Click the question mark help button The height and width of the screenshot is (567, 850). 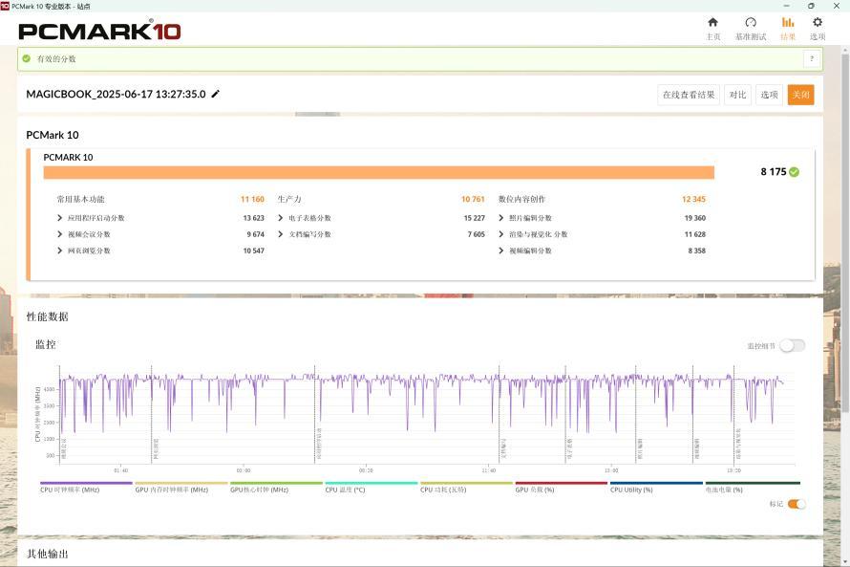[812, 58]
